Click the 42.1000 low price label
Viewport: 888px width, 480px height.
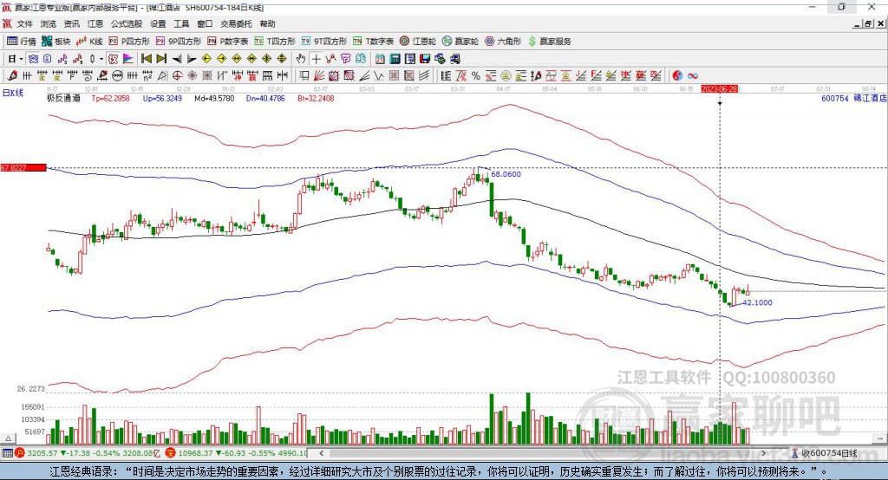(x=757, y=302)
